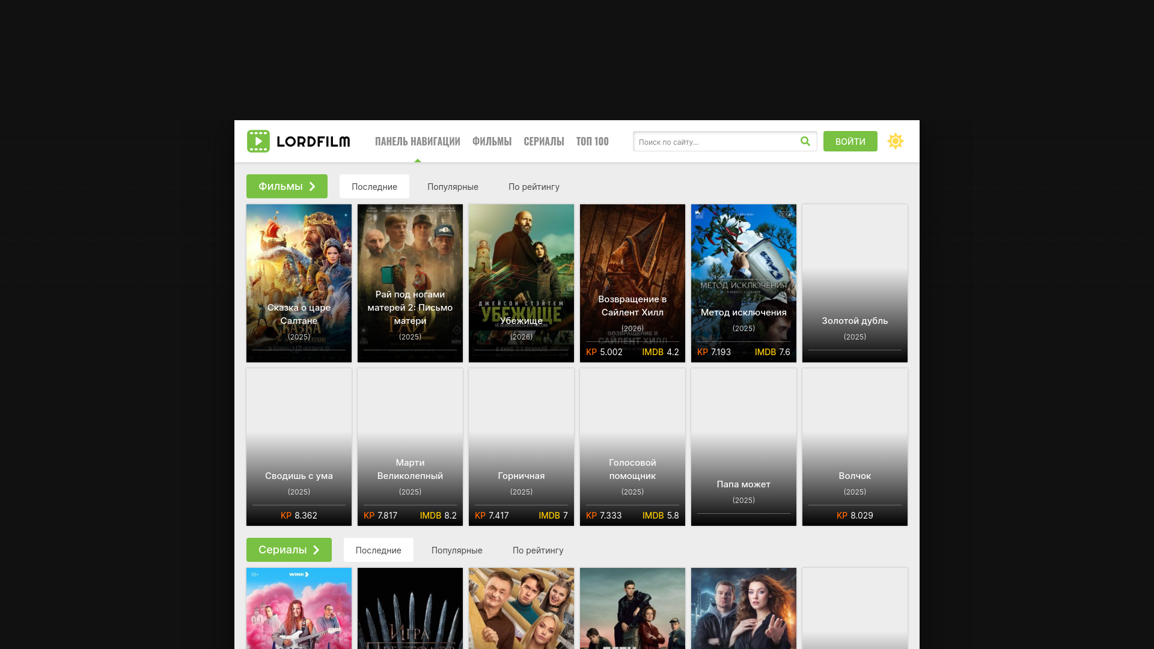Open Голосовой помощник movie card
This screenshot has width=1154, height=649.
(x=632, y=447)
